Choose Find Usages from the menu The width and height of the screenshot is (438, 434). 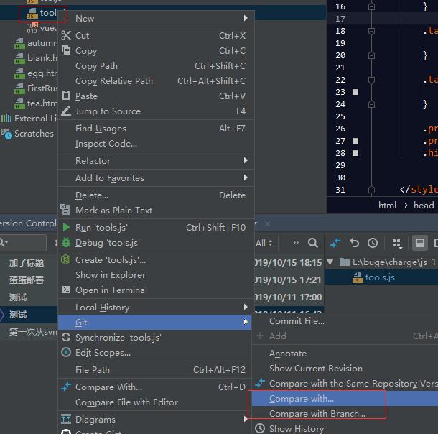tap(156, 129)
